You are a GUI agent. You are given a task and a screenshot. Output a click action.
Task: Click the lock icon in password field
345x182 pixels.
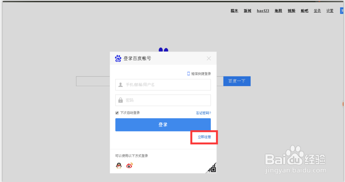coord(120,100)
